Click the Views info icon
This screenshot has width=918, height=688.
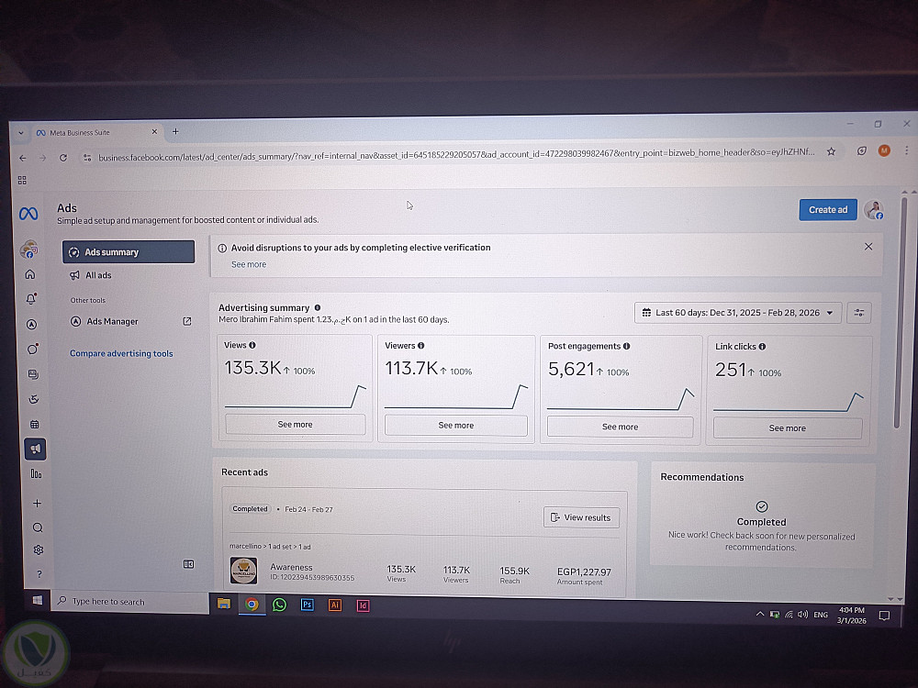[252, 345]
